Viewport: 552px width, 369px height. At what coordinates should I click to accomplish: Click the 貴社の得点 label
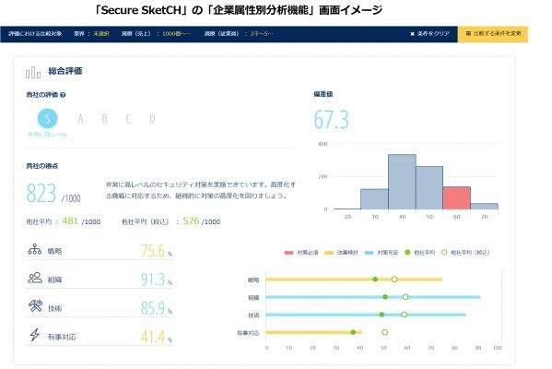click(42, 166)
